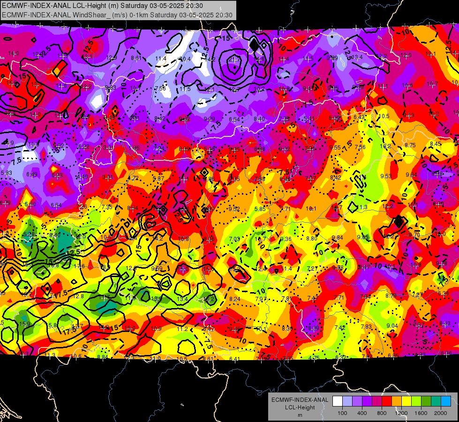Click the 6.22 shear value
Screen dimensions: 459x422
84,147
